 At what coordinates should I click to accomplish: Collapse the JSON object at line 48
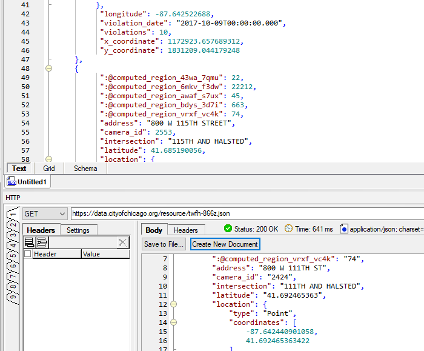[x=49, y=69]
